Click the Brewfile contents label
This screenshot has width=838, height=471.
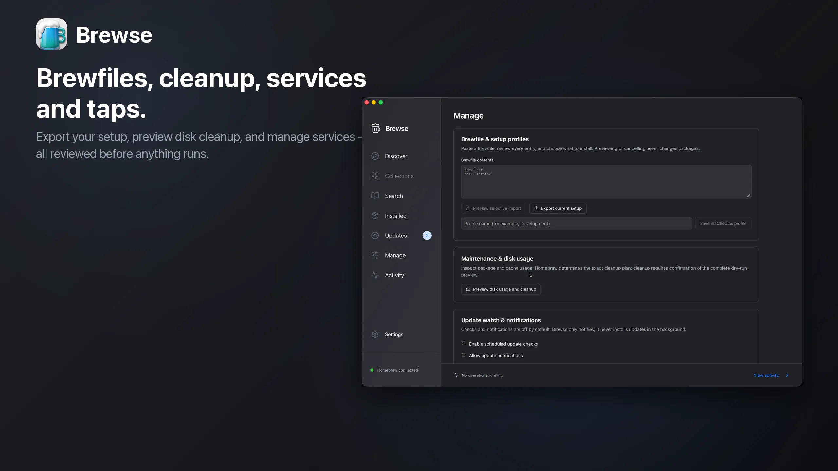477,160
